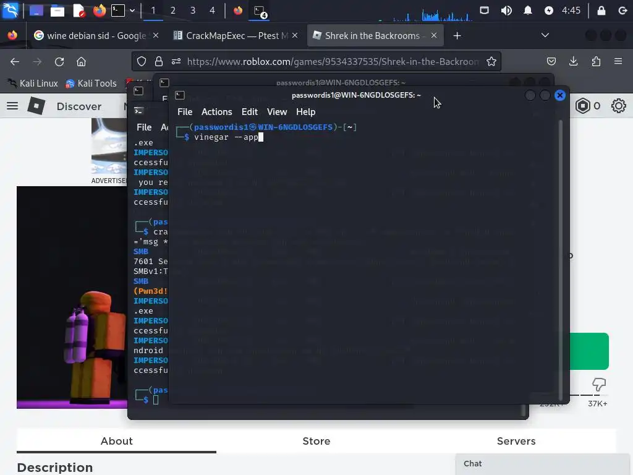The width and height of the screenshot is (633, 475).
Task: Launch Firefox from the panel launcher
Action: (99, 10)
